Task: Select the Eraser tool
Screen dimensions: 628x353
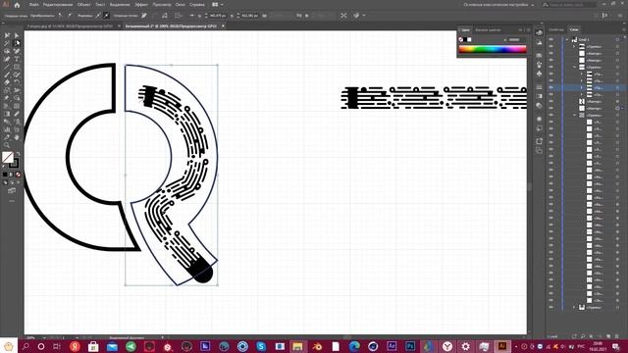Action: (x=7, y=82)
